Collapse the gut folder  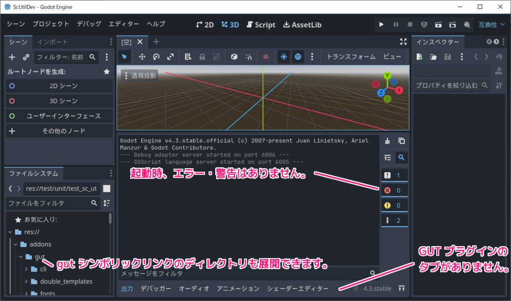(x=20, y=257)
